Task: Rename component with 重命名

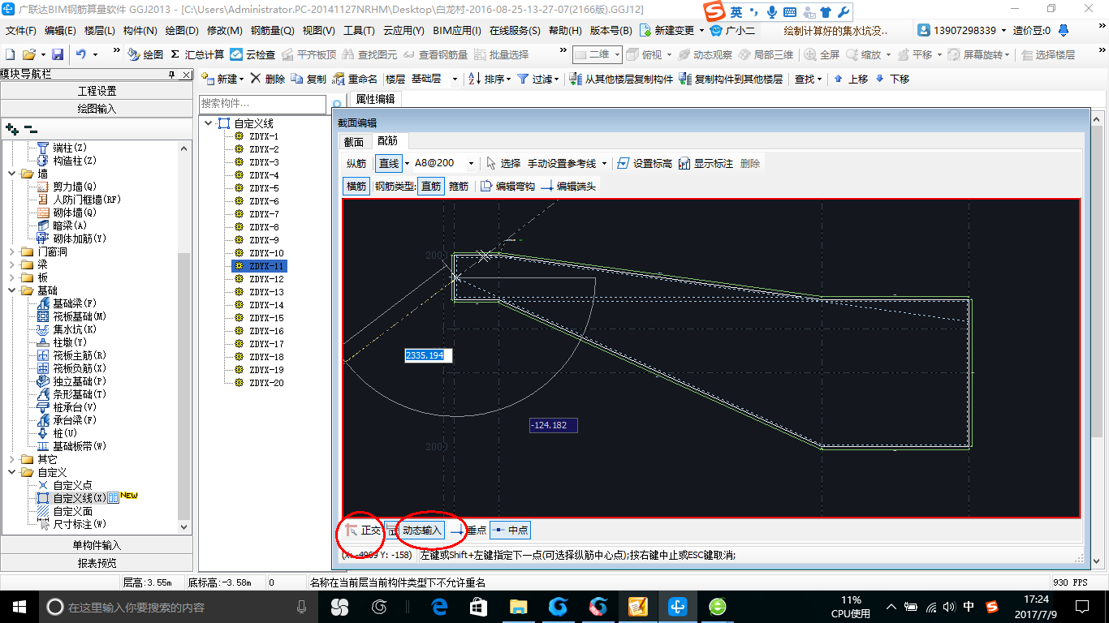Action: [356, 79]
